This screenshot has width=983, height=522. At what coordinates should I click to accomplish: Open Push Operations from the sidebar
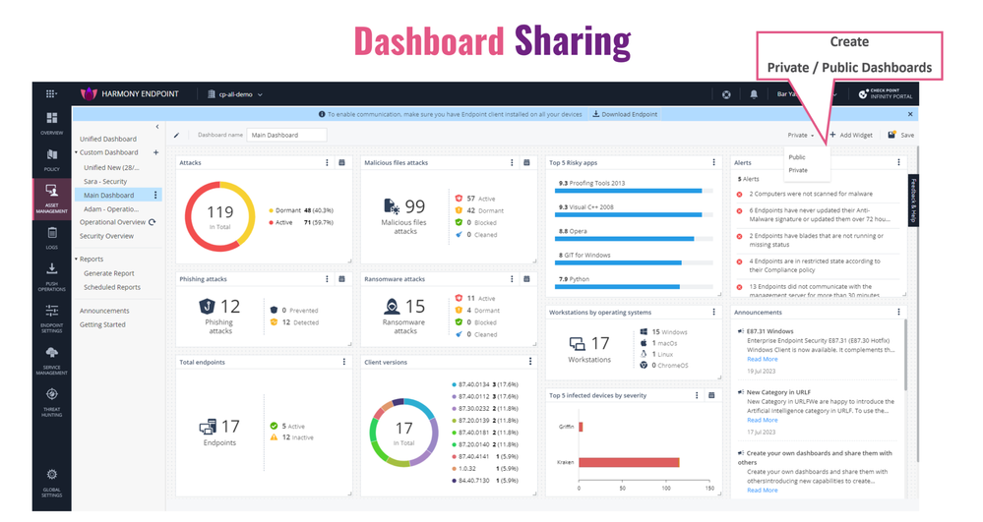51,276
